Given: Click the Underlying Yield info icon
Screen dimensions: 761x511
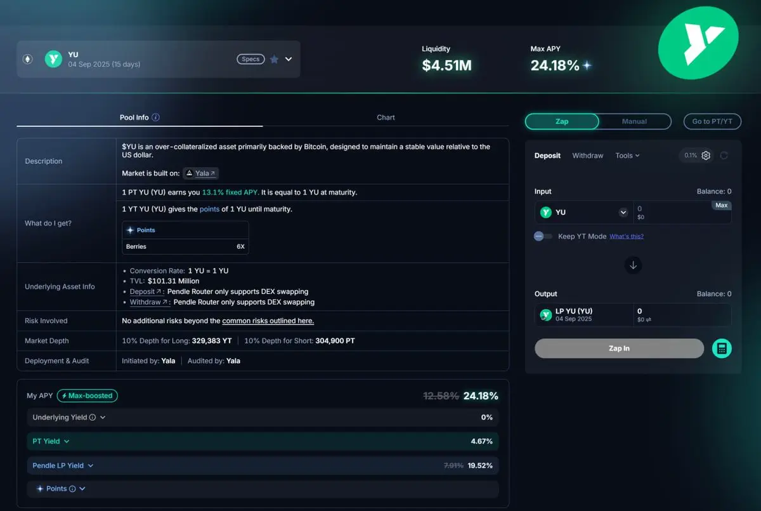Looking at the screenshot, I should [93, 418].
